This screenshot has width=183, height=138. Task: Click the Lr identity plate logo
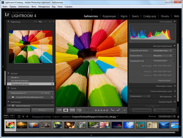pyautogui.click(x=7, y=15)
